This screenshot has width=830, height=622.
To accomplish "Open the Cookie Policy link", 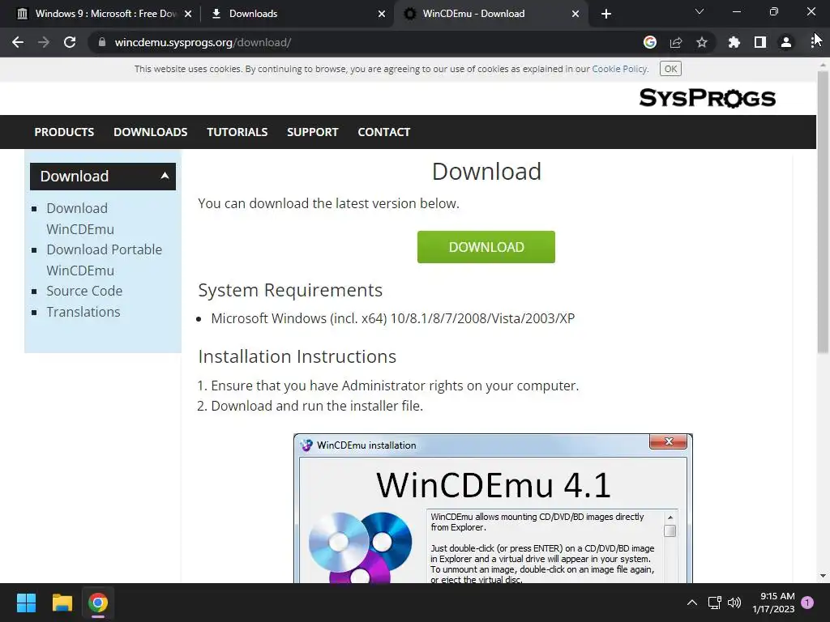I will coord(619,69).
